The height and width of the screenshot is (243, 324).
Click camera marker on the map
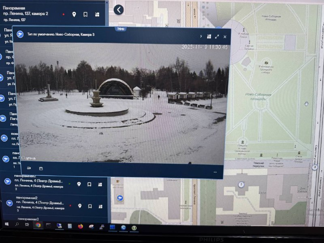point(119,197)
